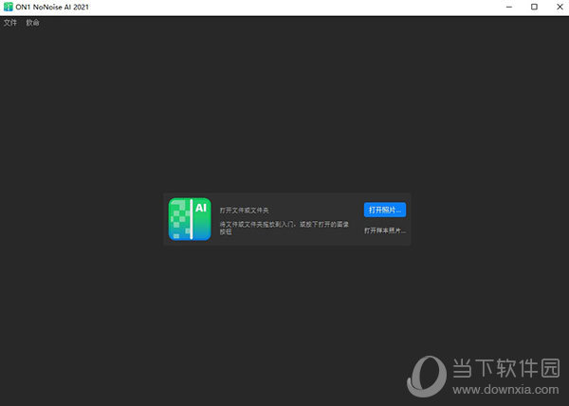The image size is (569, 406).
Task: Open the second menu next to 文件
Action: 32,23
